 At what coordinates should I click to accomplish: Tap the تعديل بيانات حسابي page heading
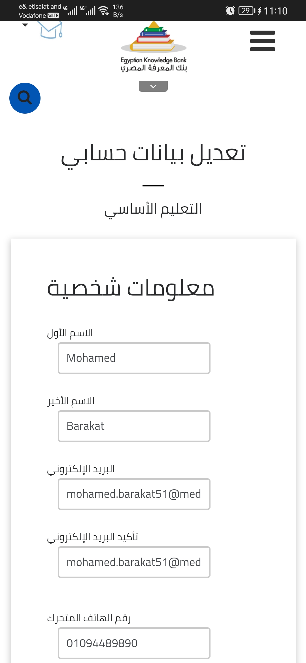[153, 154]
